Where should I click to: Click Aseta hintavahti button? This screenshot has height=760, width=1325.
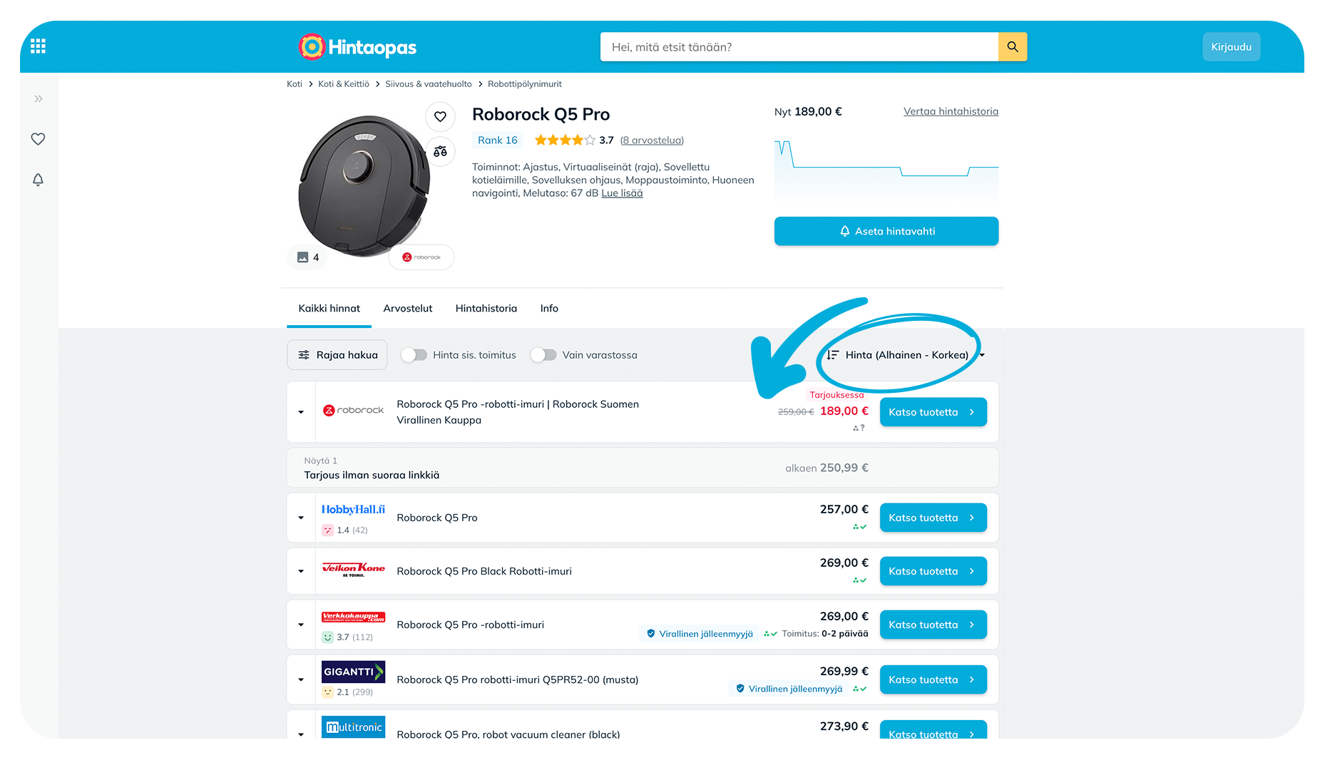pyautogui.click(x=886, y=231)
